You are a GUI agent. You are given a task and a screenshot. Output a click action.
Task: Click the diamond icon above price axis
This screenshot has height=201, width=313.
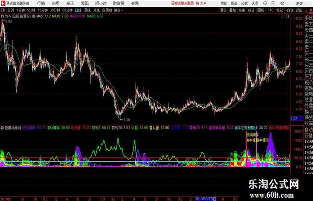(283, 17)
